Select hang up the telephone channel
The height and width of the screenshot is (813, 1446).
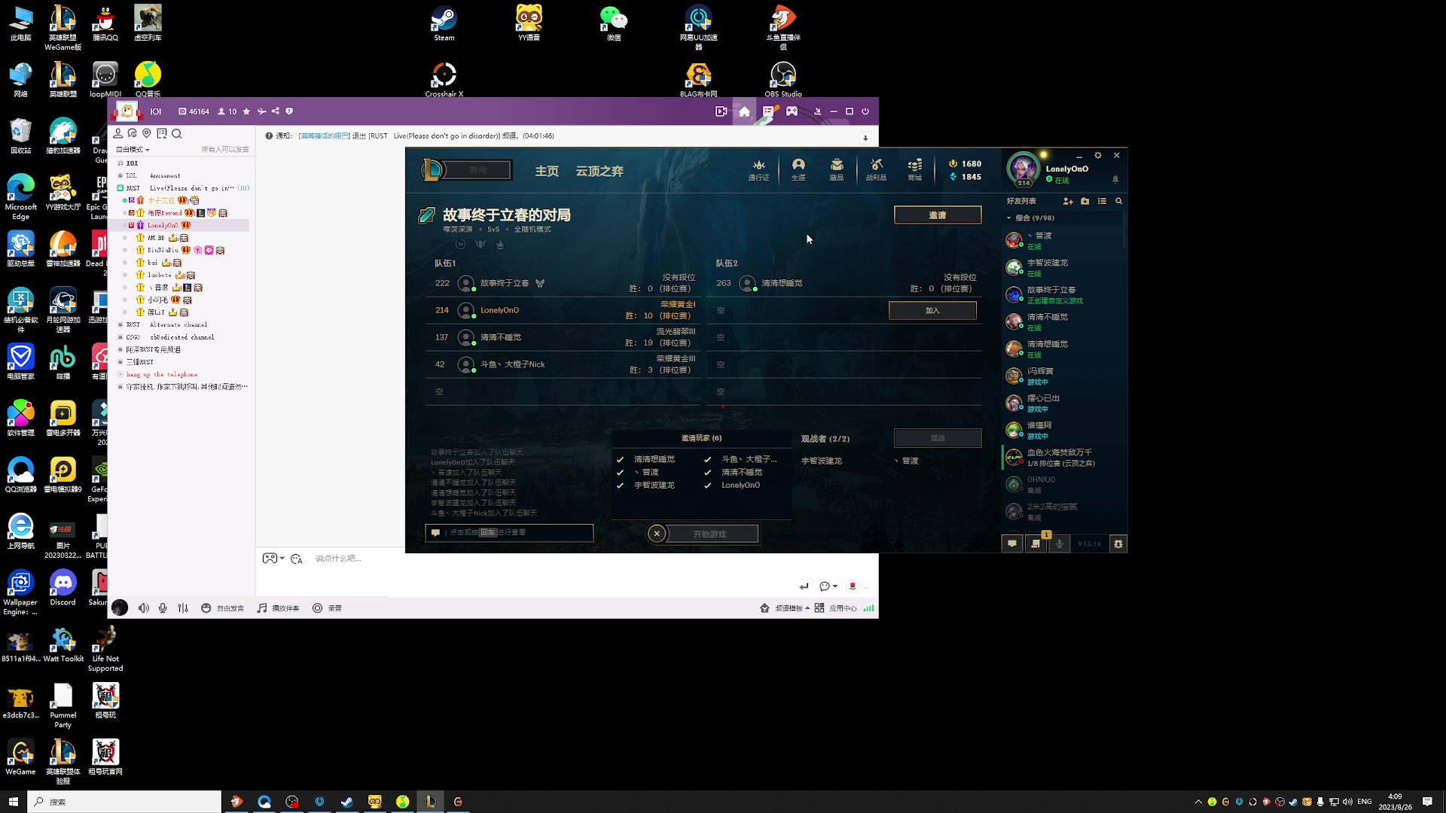pos(161,374)
